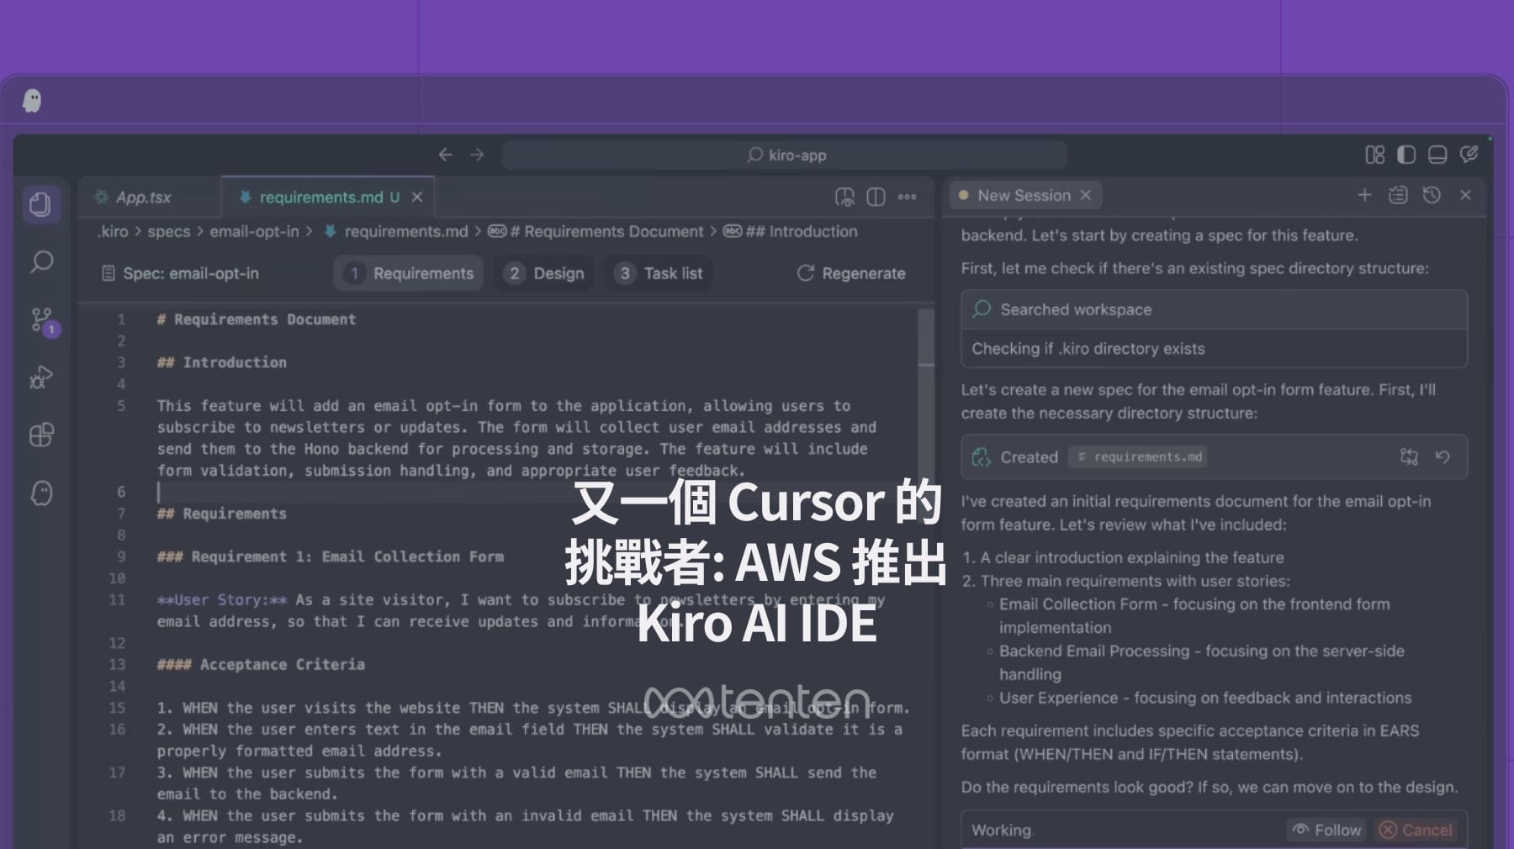Image resolution: width=1514 pixels, height=849 pixels.
Task: Click the Regenerate button
Action: coord(851,273)
